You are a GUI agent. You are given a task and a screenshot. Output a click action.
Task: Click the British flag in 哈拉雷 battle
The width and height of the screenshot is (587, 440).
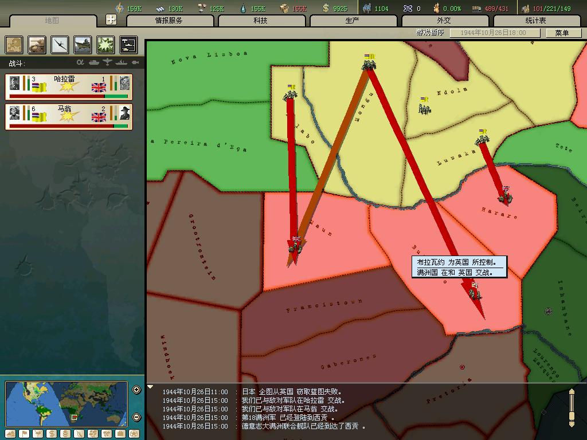click(99, 88)
